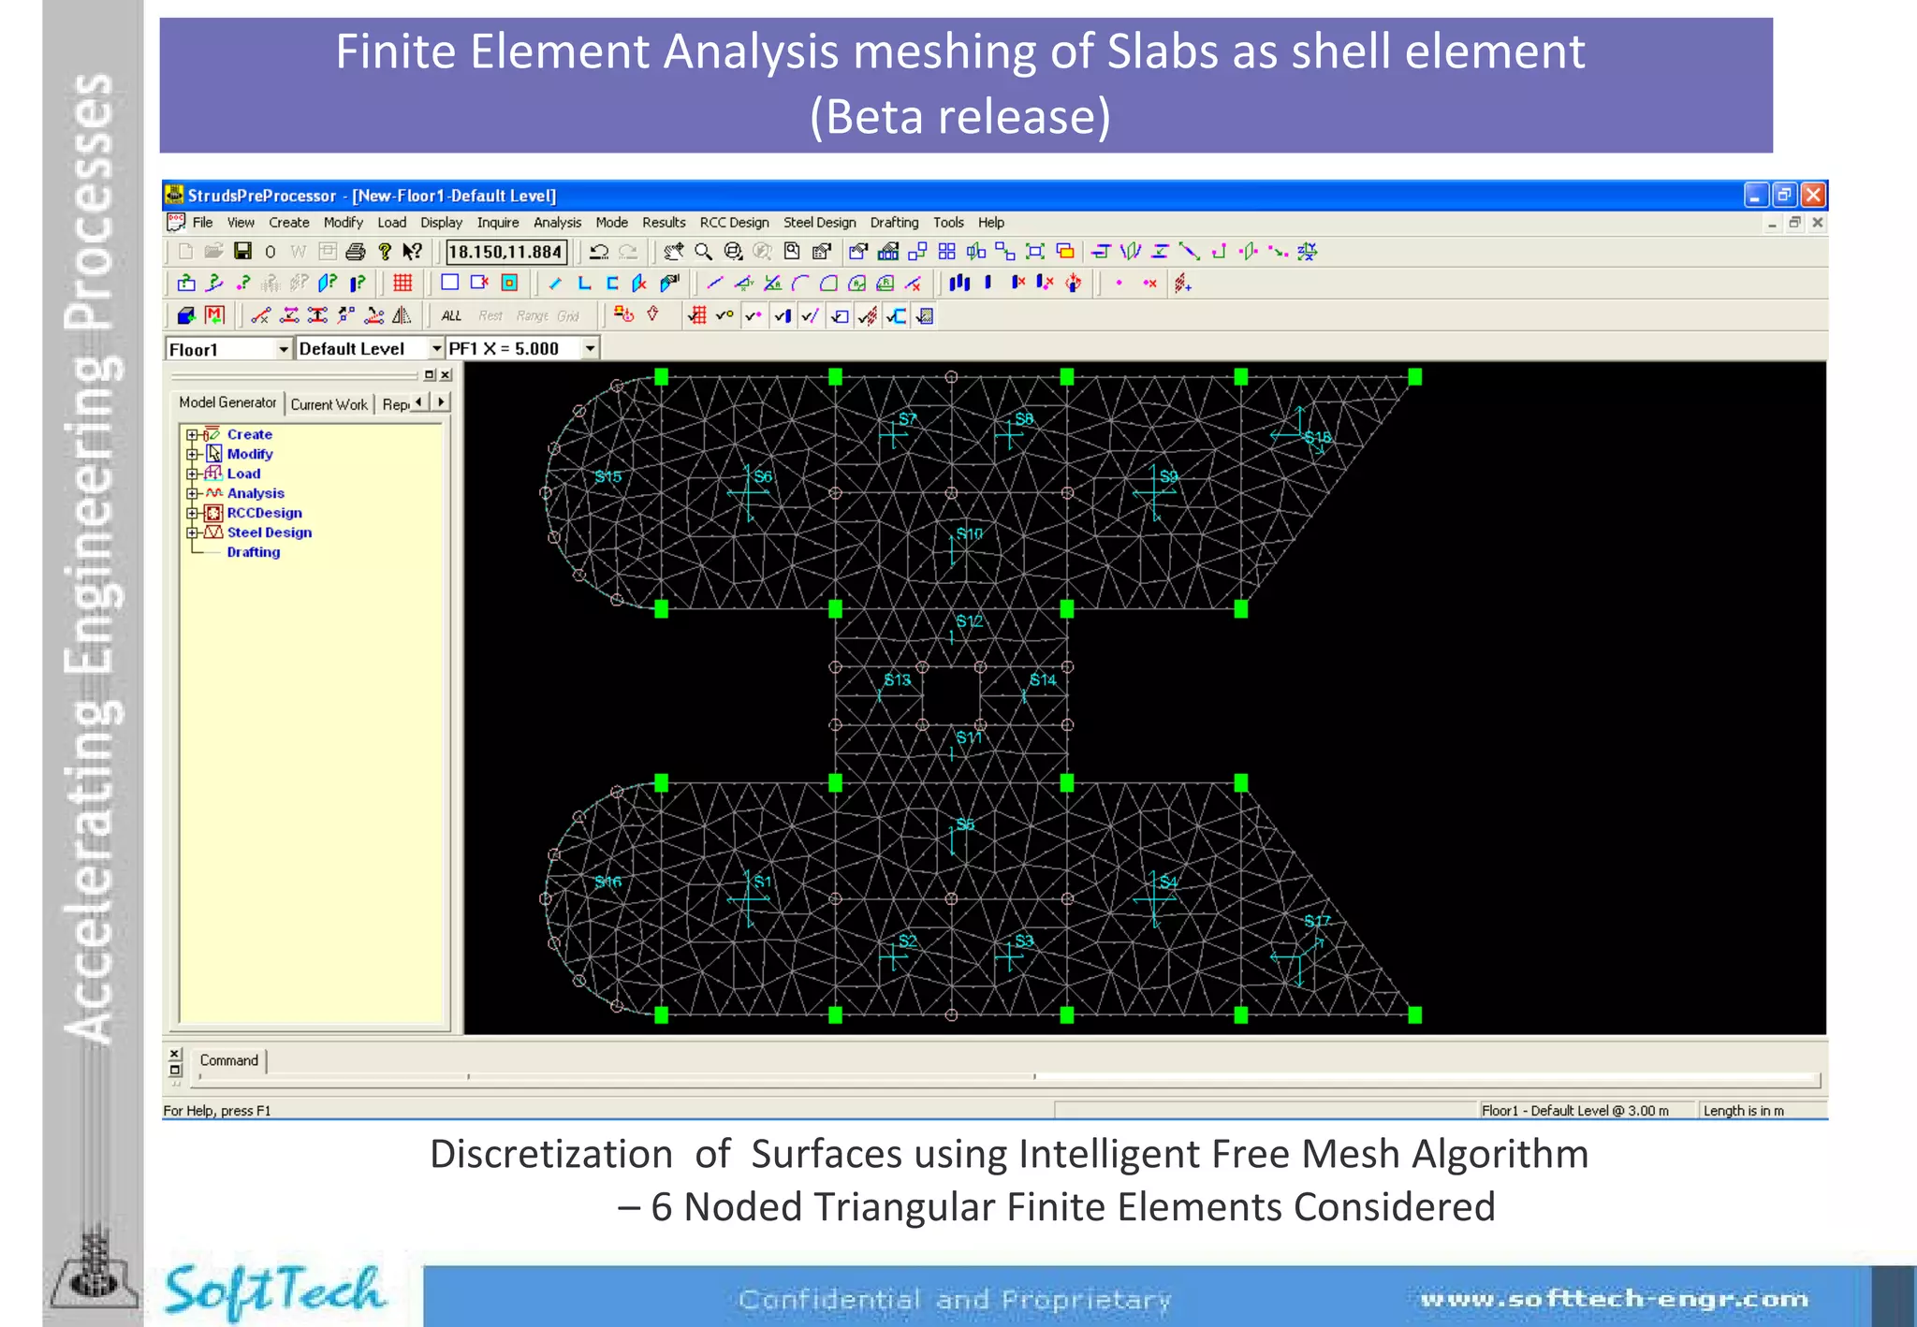
Task: Expand the Create tree node
Action: click(x=192, y=434)
